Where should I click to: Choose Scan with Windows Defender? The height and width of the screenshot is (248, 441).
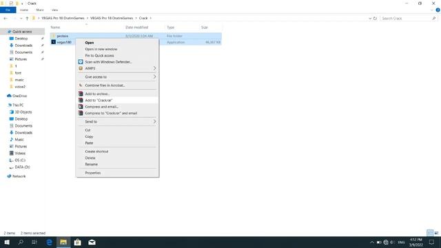pyautogui.click(x=117, y=62)
